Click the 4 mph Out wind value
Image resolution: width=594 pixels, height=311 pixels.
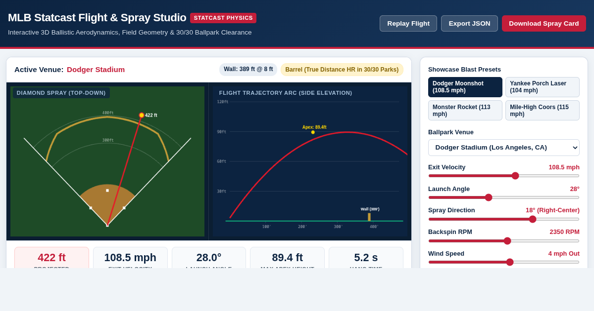(x=564, y=254)
